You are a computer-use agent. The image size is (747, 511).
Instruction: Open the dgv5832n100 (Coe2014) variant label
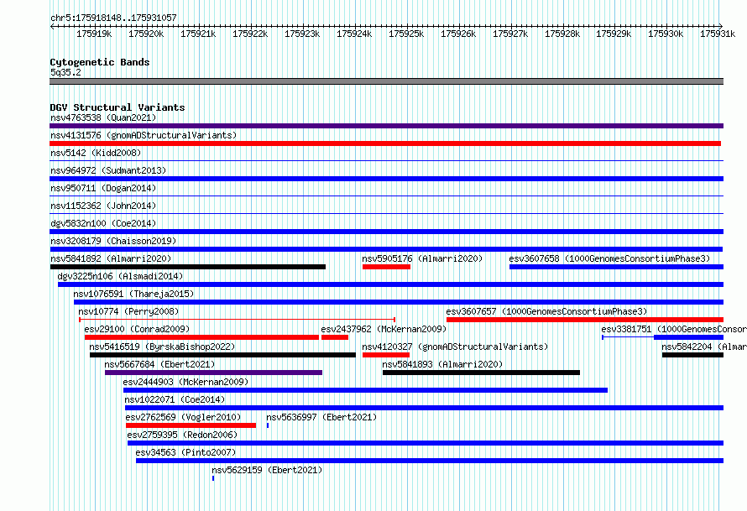pyautogui.click(x=103, y=223)
